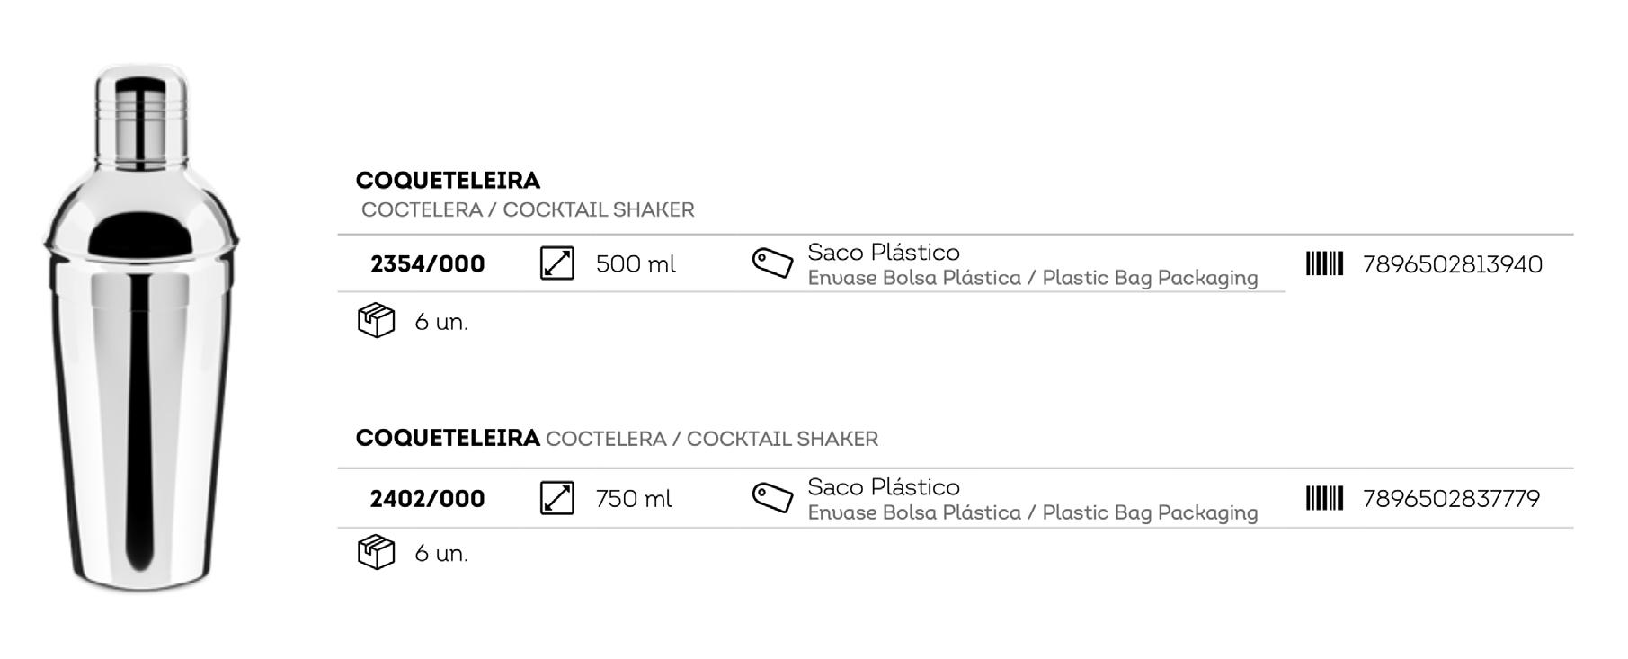Click the tag icon in the 2354/000 row

coord(772,263)
